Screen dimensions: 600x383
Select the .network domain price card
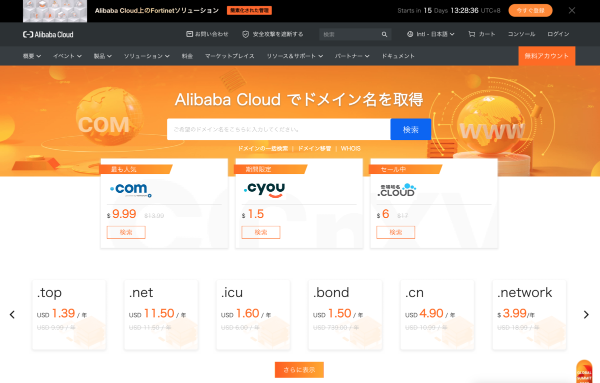coord(529,315)
